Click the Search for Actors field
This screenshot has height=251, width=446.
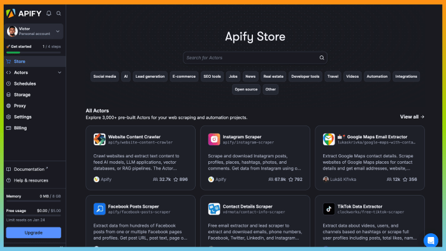tap(255, 58)
